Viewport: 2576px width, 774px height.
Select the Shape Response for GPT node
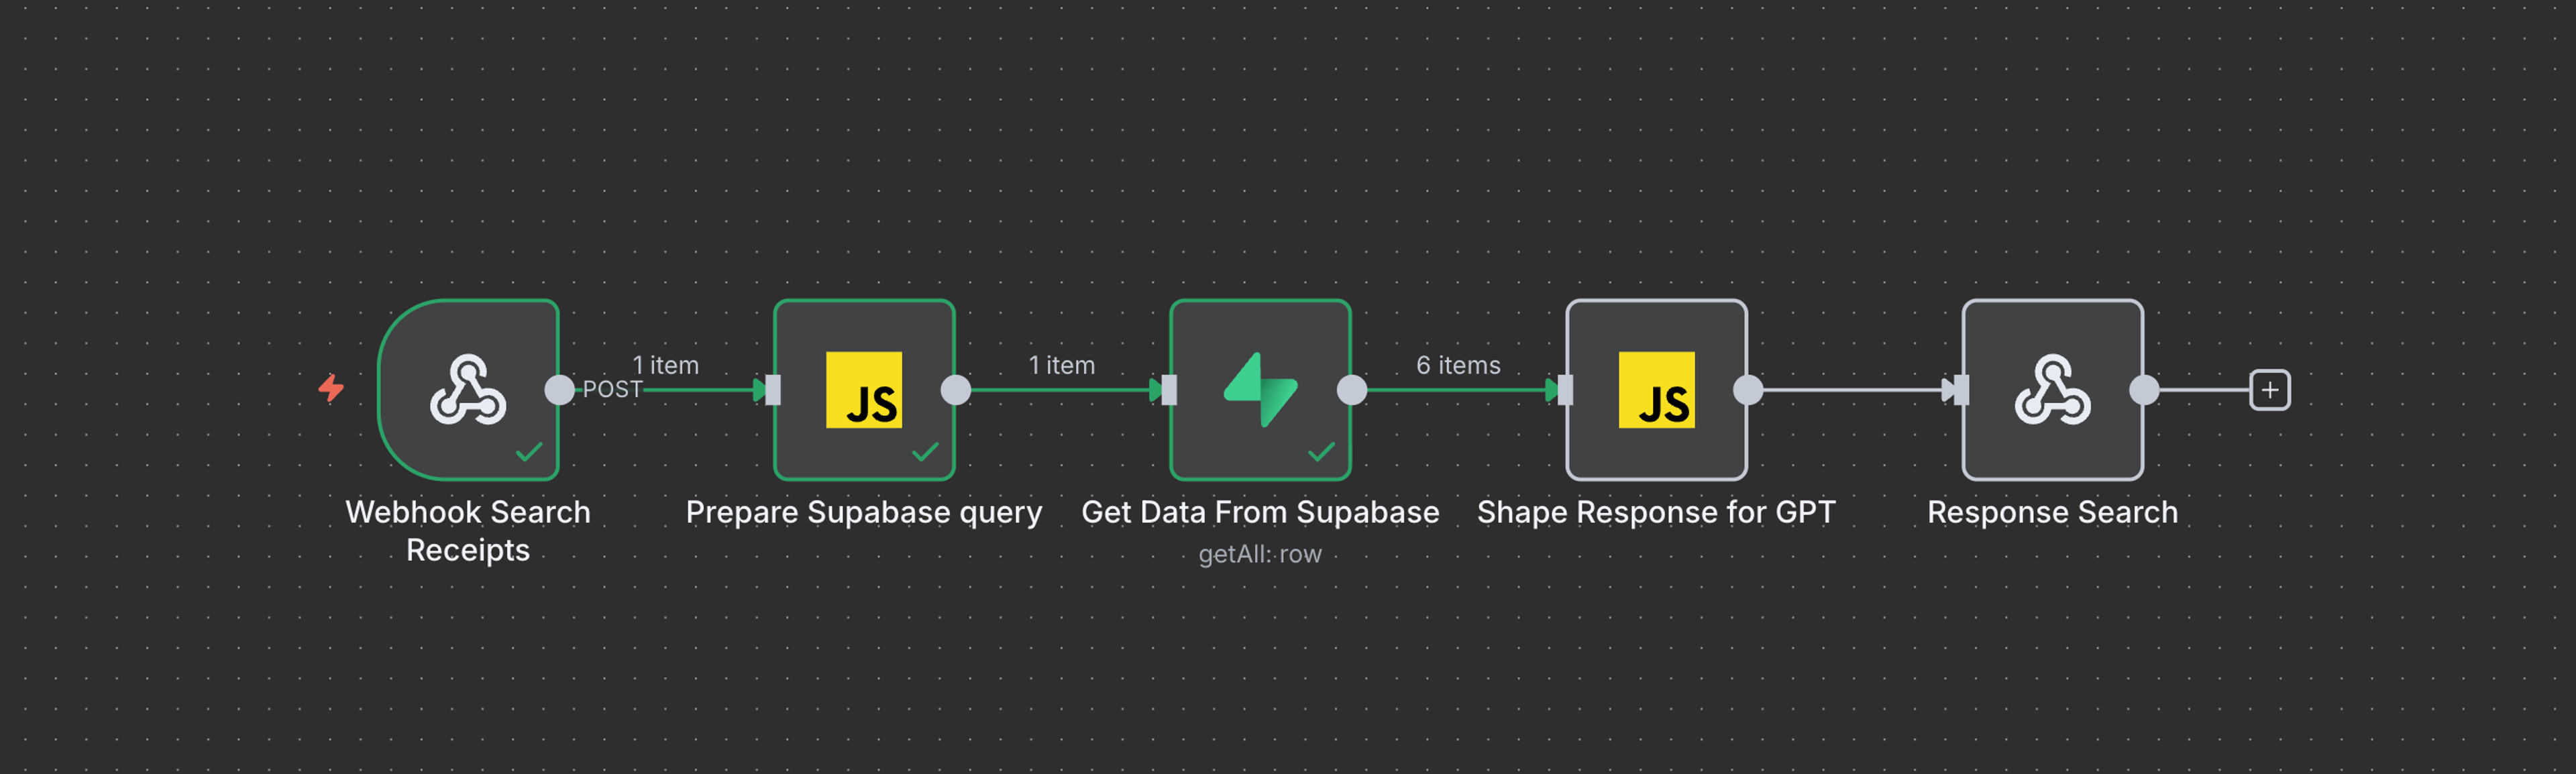(1656, 390)
